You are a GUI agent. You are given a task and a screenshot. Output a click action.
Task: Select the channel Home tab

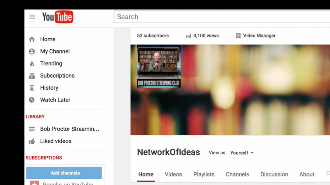(146, 174)
